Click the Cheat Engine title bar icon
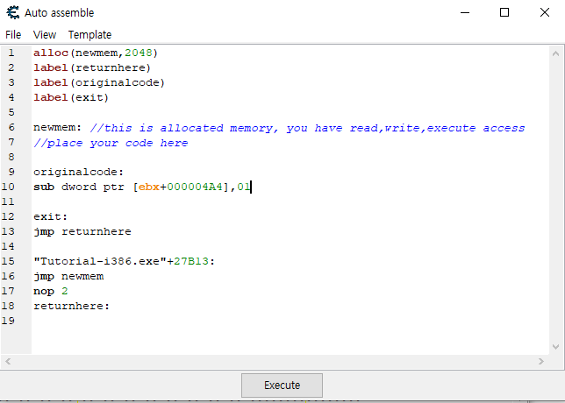Viewport: 565px width, 403px height. [x=13, y=12]
